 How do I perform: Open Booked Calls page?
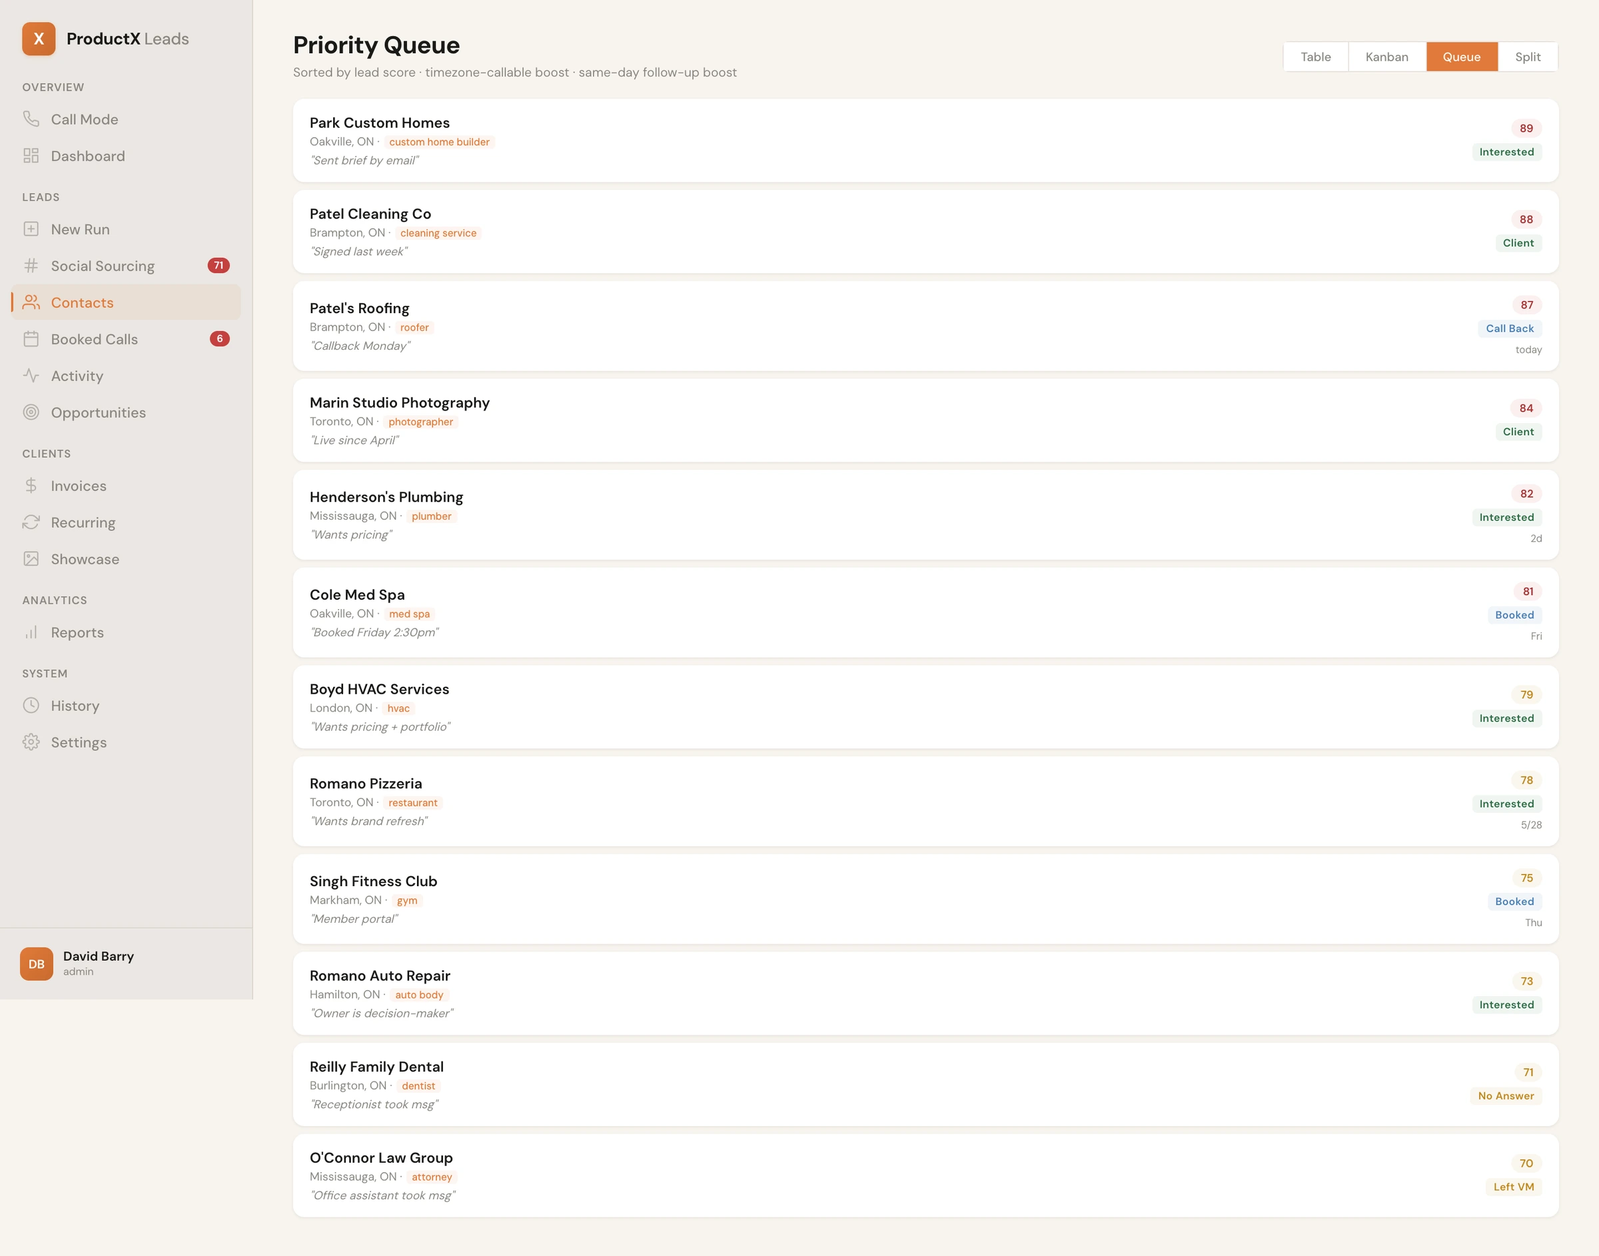click(x=126, y=339)
